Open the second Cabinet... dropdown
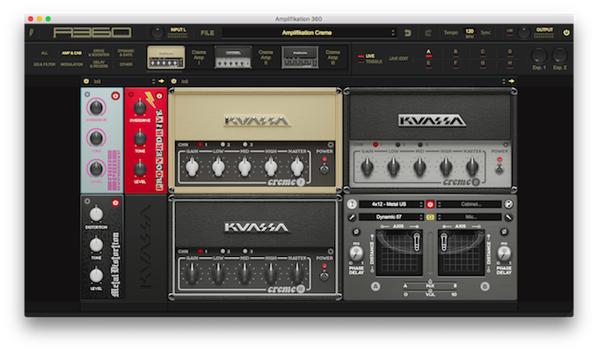598x352 pixels. [469, 204]
